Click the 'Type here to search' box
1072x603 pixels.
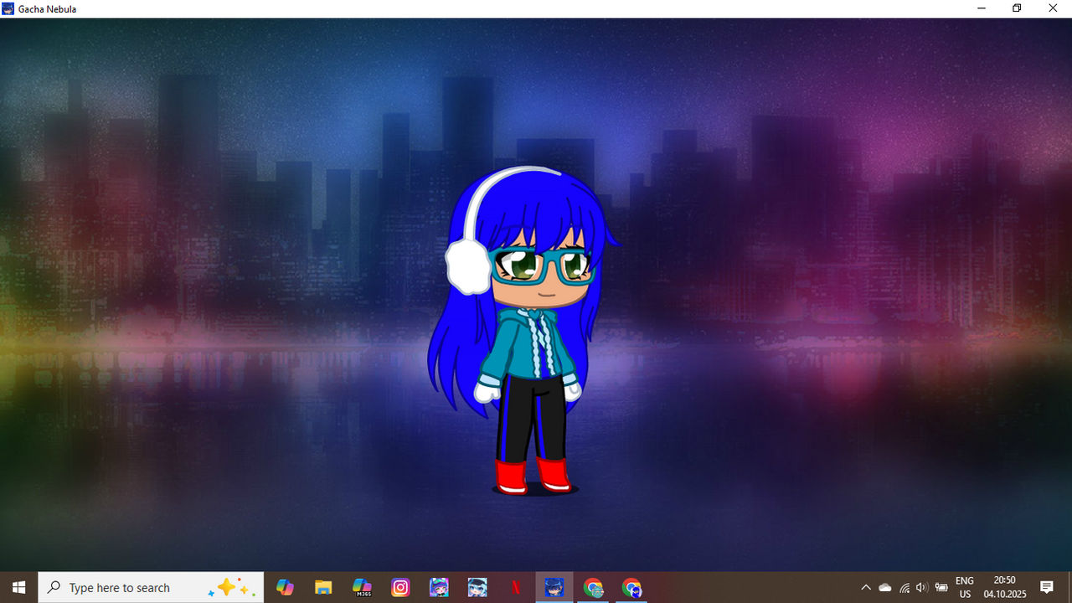151,587
